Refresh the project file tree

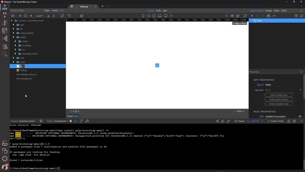tap(62, 16)
